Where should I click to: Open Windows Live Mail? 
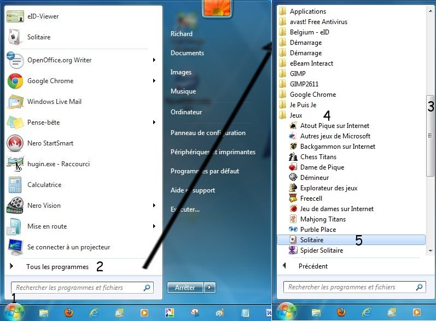point(83,102)
